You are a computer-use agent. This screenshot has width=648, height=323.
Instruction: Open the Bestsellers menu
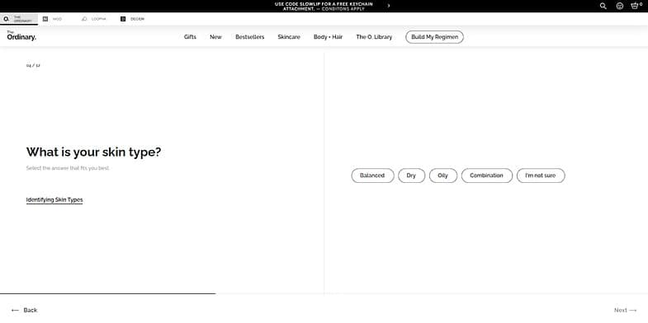click(249, 37)
